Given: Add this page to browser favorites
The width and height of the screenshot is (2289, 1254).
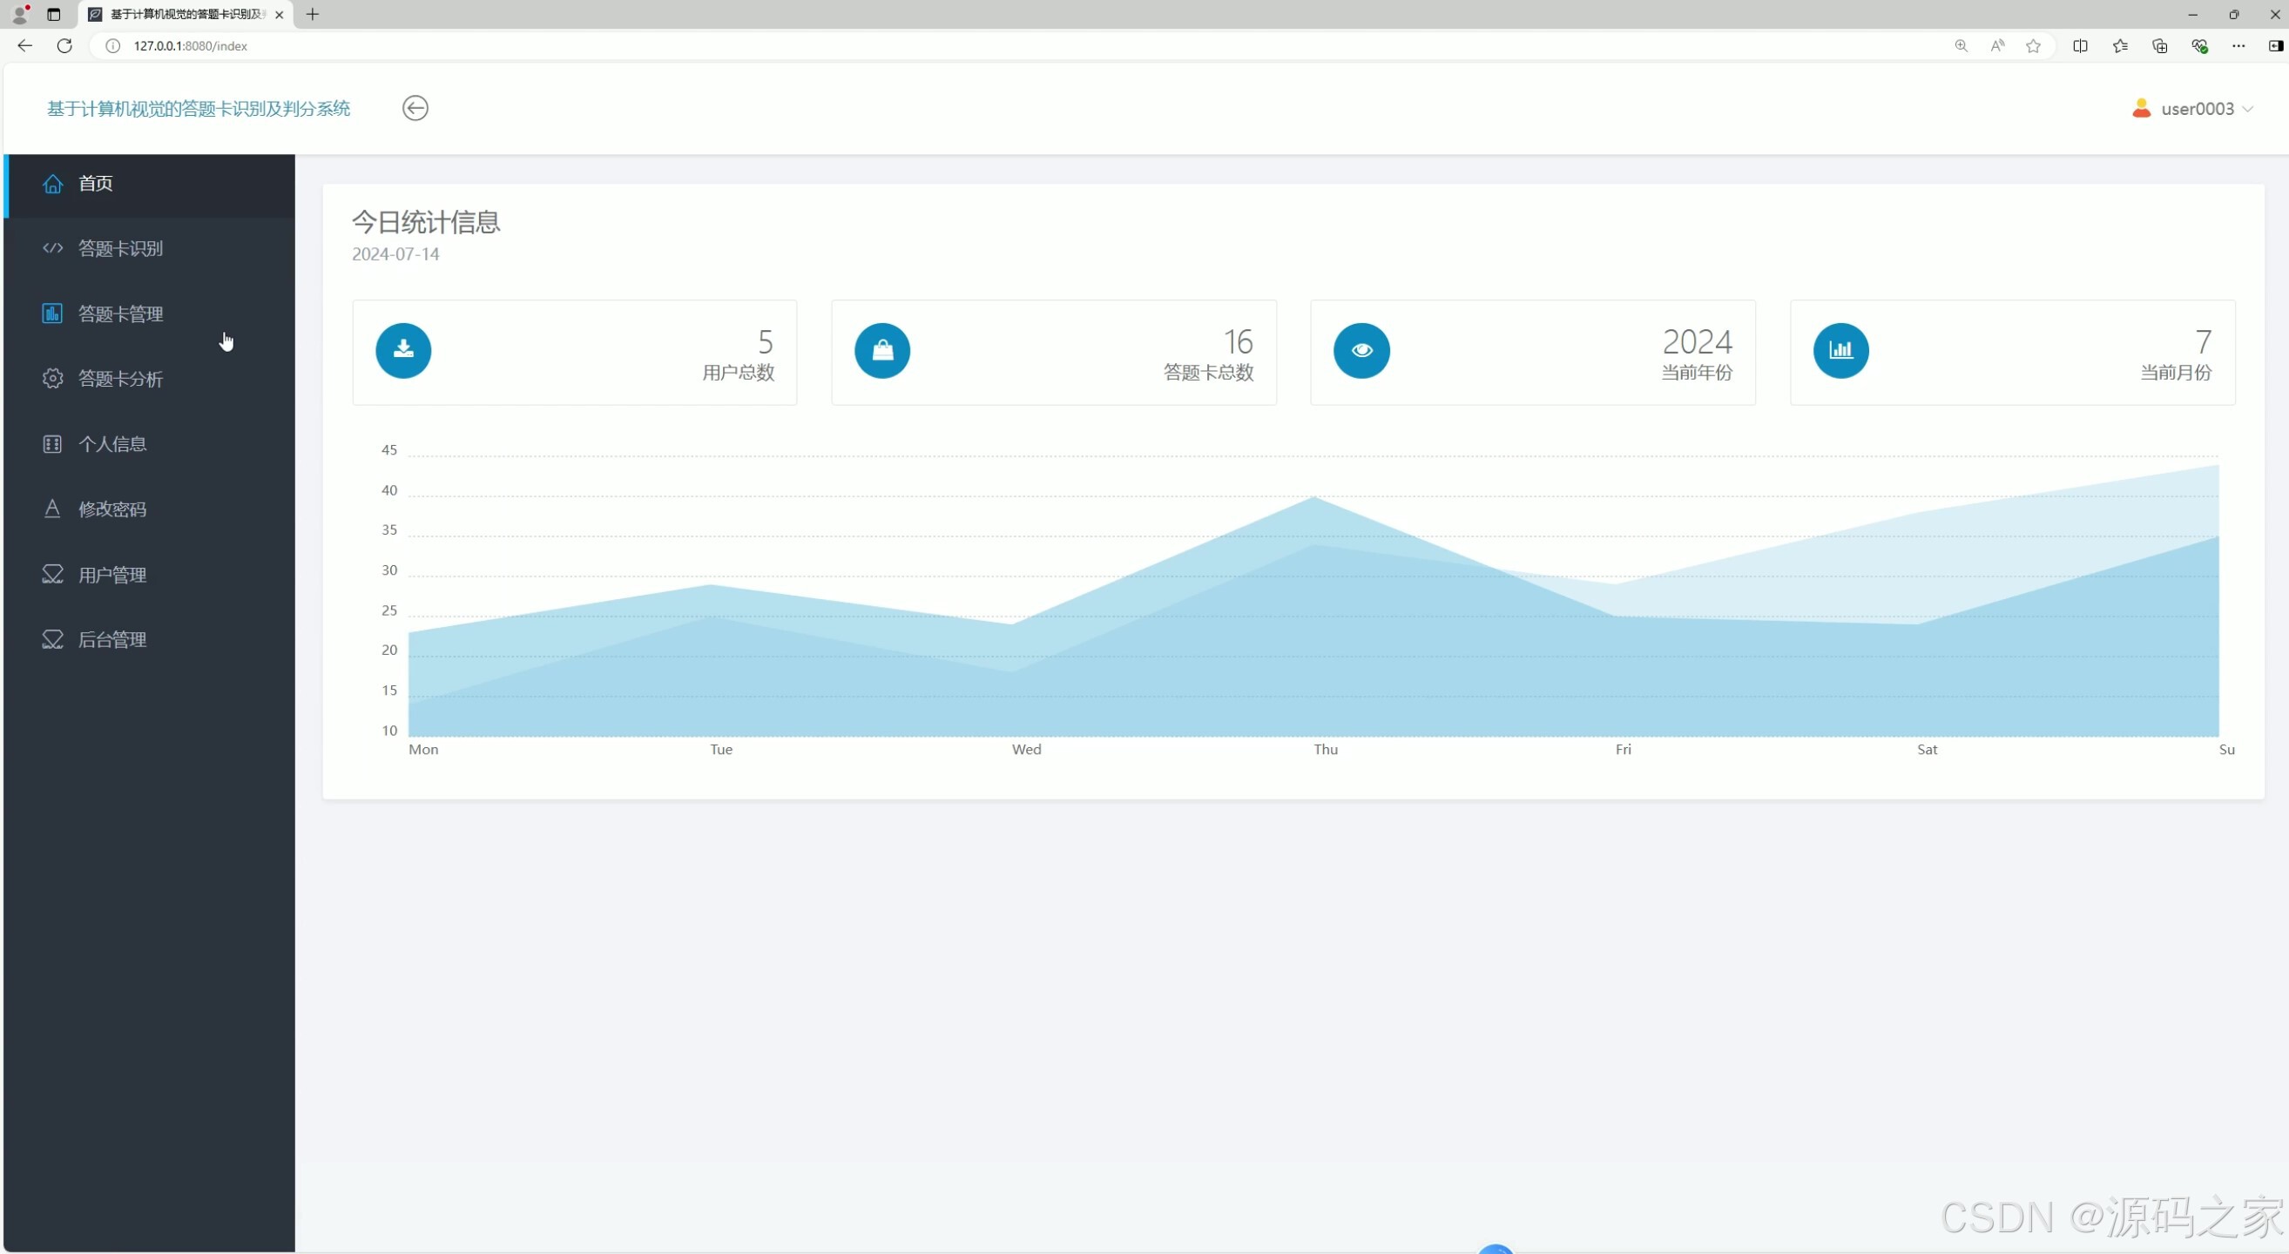Looking at the screenshot, I should (x=2033, y=46).
